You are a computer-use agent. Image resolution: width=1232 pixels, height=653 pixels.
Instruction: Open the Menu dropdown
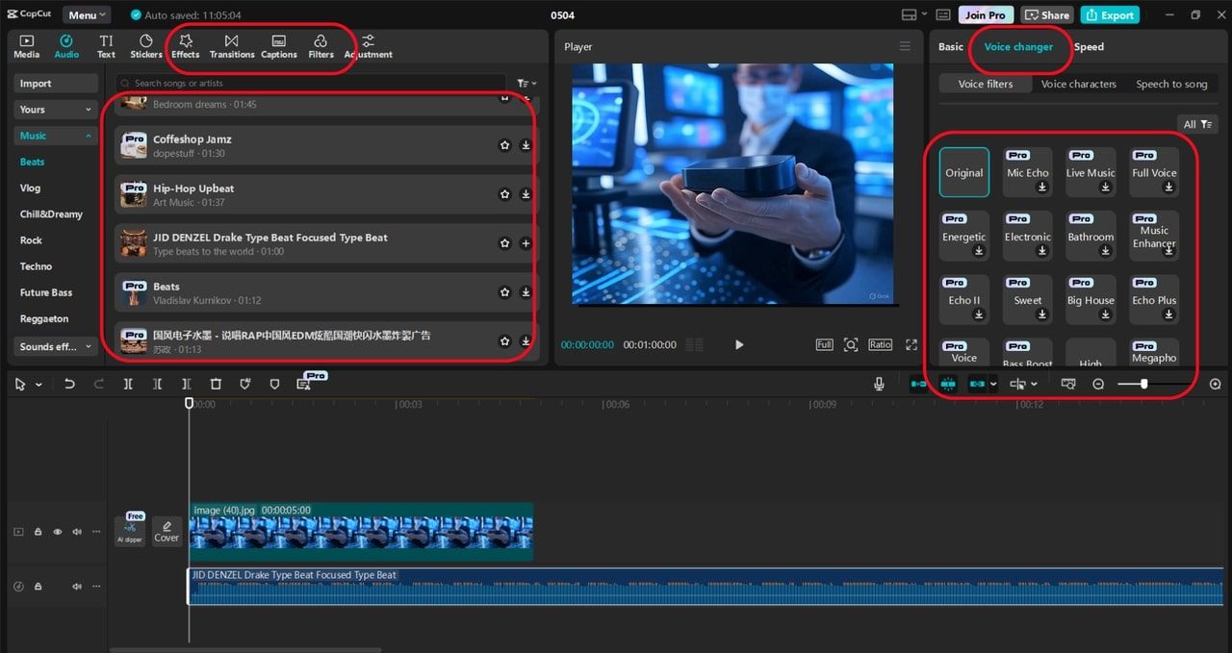pyautogui.click(x=87, y=14)
